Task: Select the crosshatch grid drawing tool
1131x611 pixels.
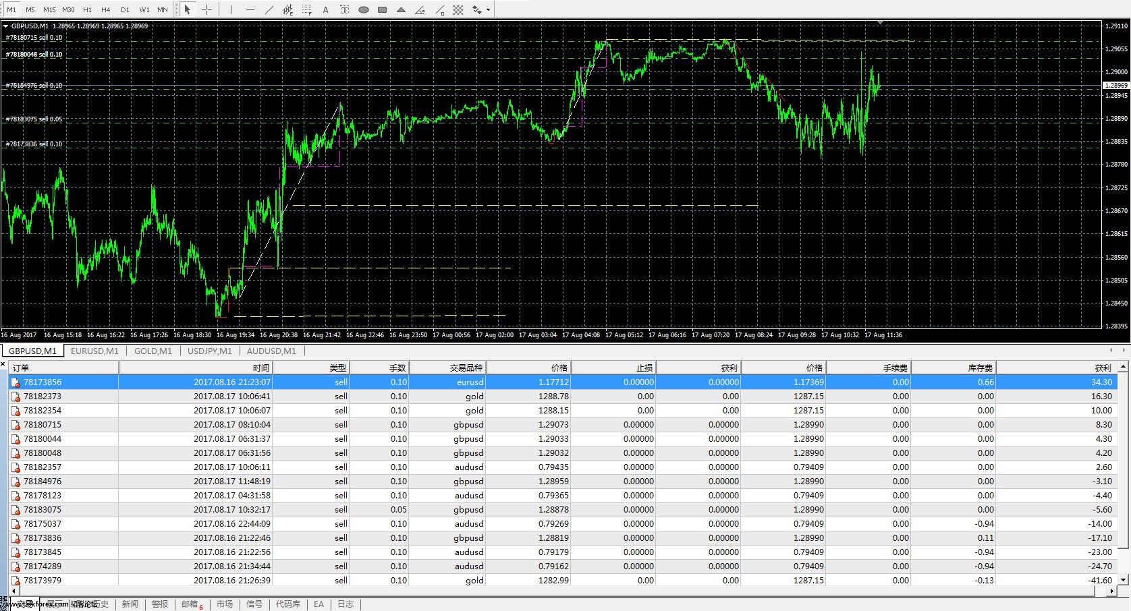Action: (x=458, y=9)
